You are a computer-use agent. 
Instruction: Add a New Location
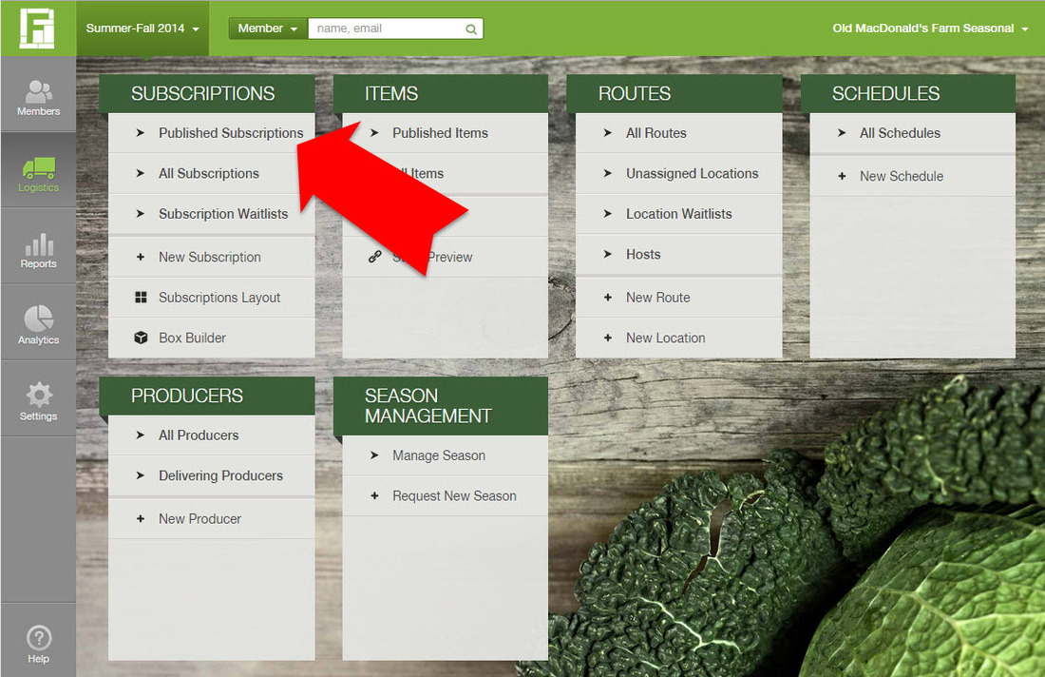(x=678, y=338)
